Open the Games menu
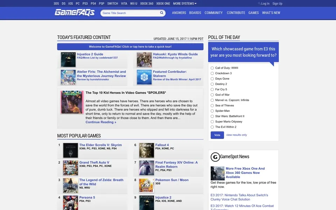This screenshot has height=210, width=336. pos(253,13)
